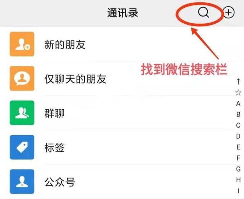Jump to letter A in index bar
This screenshot has height=199, width=244.
238,104
